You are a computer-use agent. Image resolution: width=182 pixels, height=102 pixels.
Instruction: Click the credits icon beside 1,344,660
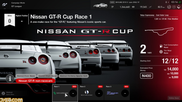click(x=112, y=7)
